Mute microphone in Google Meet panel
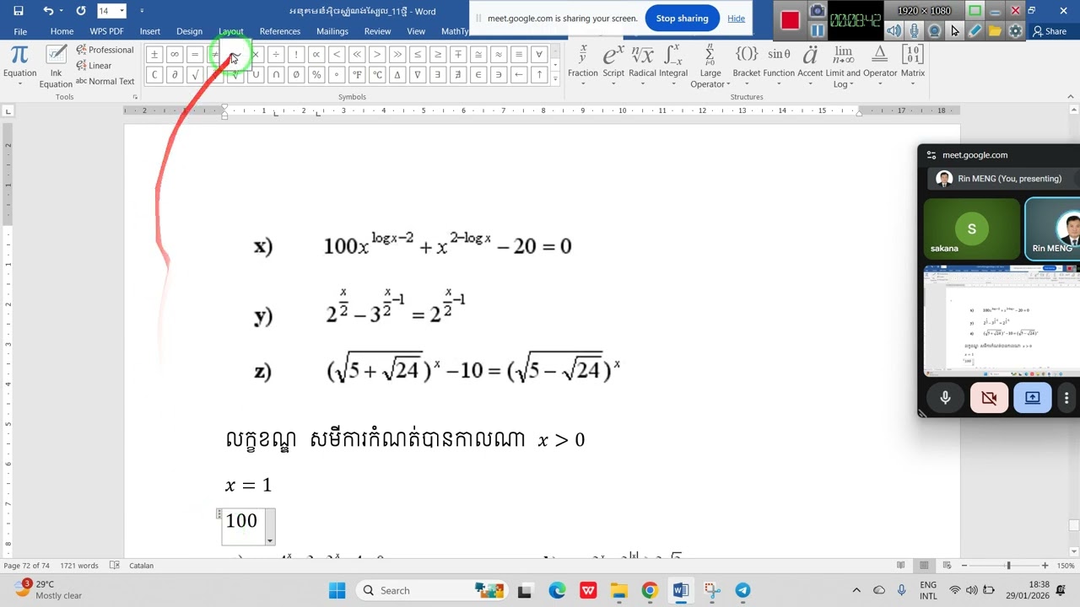The image size is (1080, 607). pyautogui.click(x=945, y=398)
